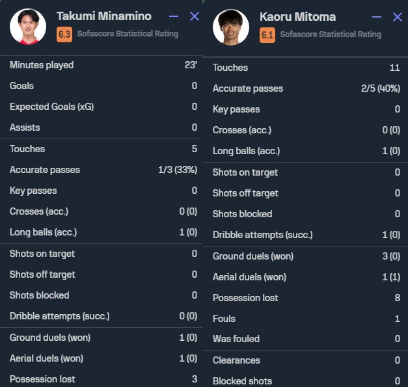Screen dimensions: 408x387
Task: Open Takumi Minamino's name link
Action: pyautogui.click(x=103, y=16)
